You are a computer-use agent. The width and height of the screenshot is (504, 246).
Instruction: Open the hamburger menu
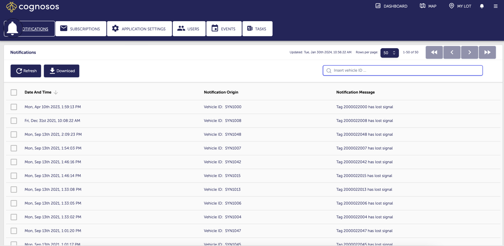coord(495,6)
